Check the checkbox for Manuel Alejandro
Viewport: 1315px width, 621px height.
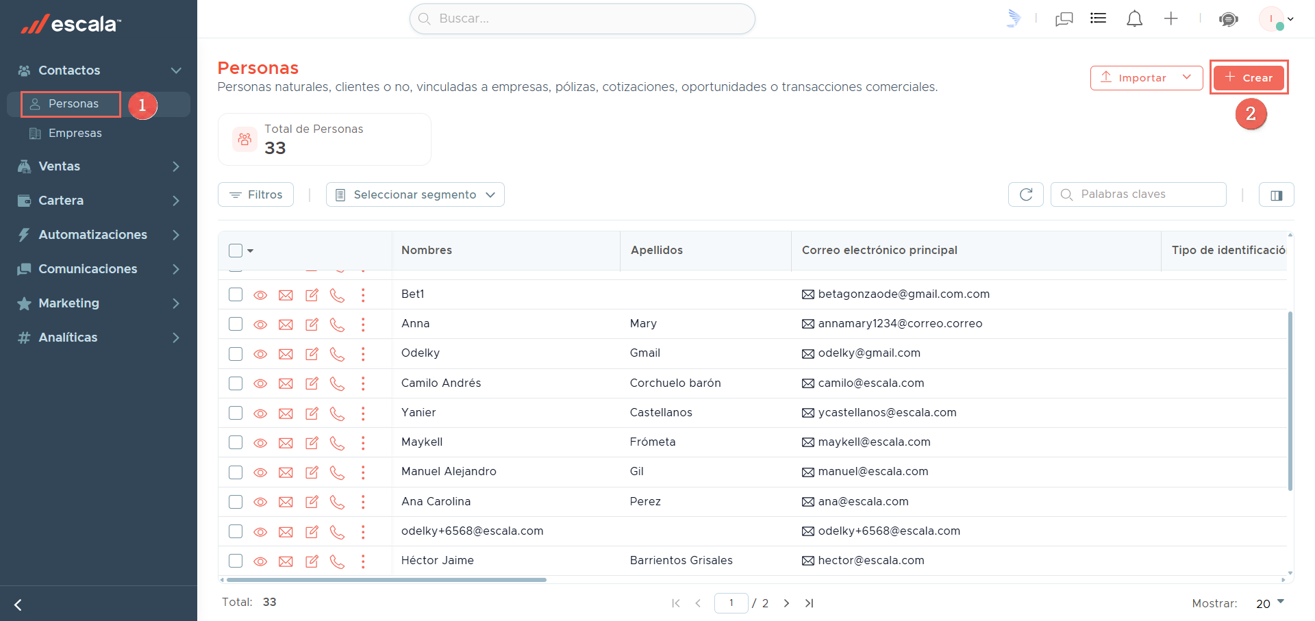(236, 472)
